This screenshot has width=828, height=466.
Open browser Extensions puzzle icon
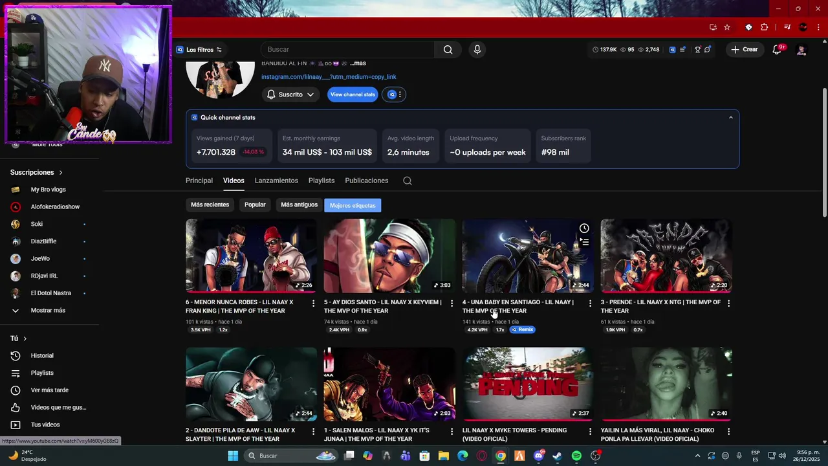765,27
